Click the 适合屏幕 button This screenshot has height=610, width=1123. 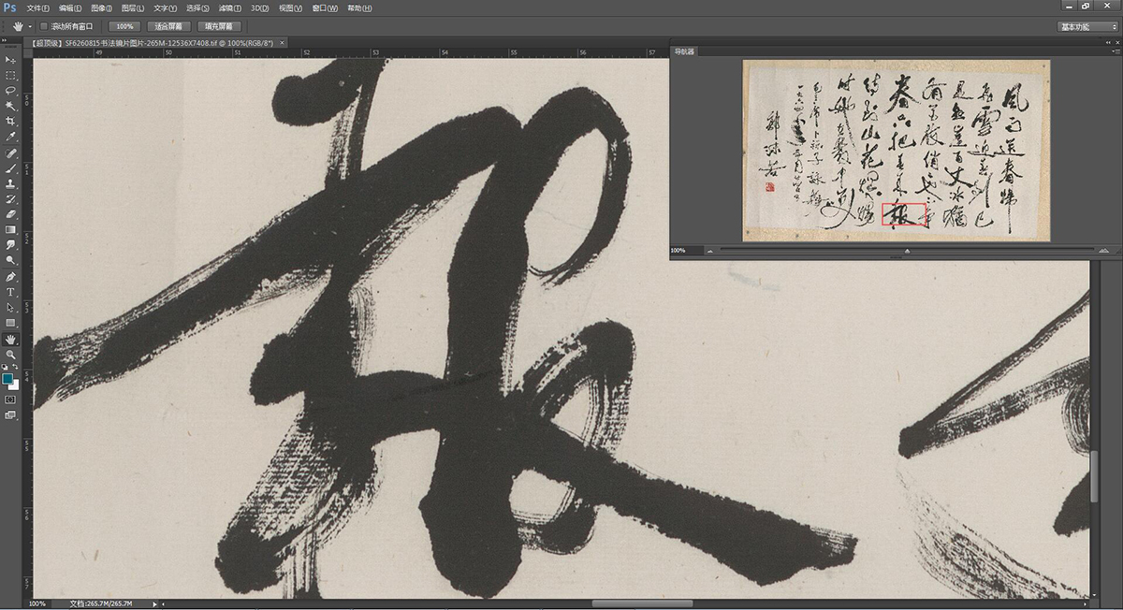(169, 26)
